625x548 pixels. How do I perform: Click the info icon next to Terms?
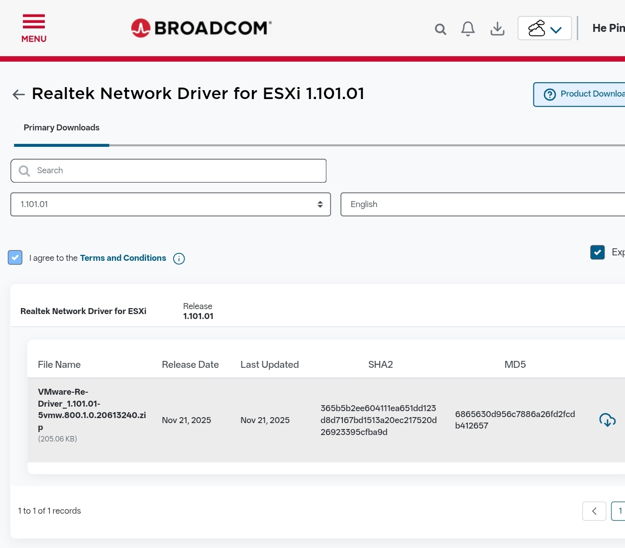pyautogui.click(x=179, y=259)
